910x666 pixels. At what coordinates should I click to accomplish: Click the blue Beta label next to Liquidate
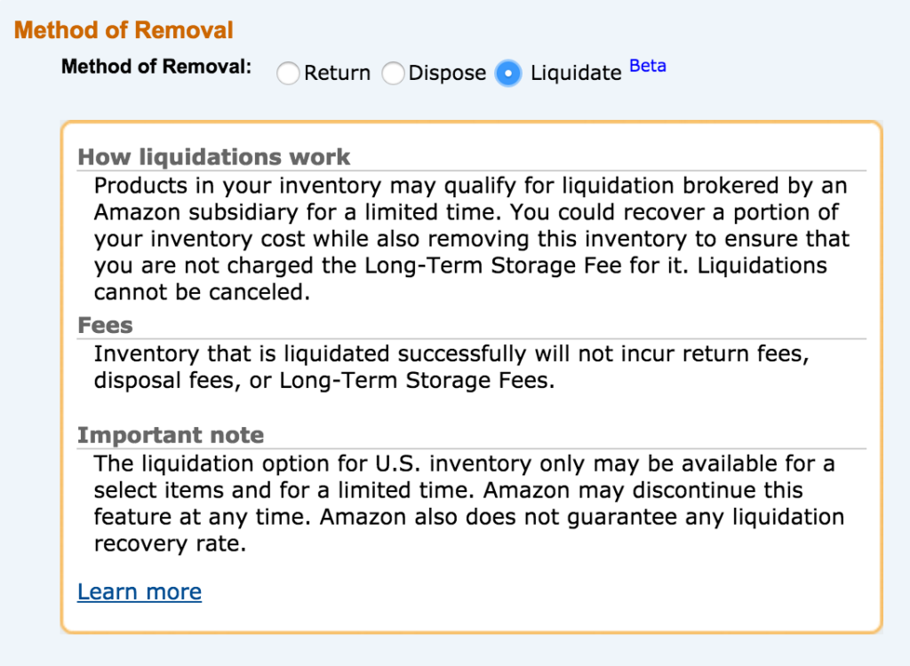[647, 66]
